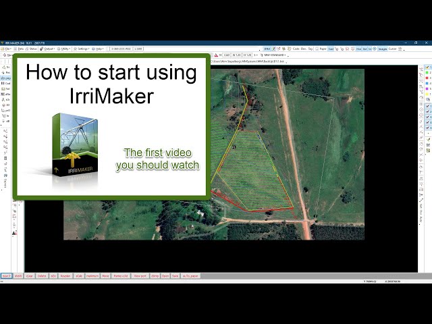Screen dimensions: 432x324
Task: Open the Utility menu
Action: pyautogui.click(x=63, y=49)
